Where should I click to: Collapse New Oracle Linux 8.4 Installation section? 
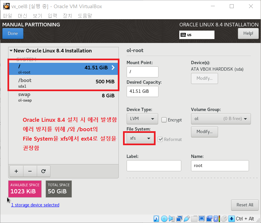(x=11, y=50)
